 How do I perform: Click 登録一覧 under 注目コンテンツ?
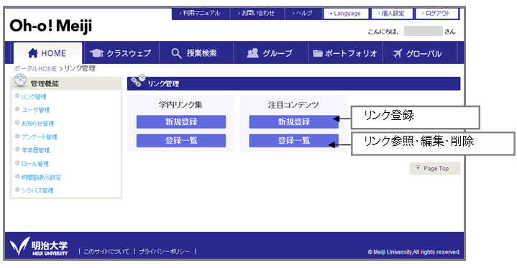click(x=294, y=140)
